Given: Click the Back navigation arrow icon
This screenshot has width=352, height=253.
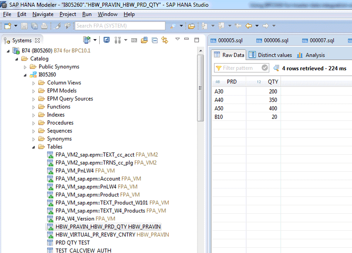Looking at the screenshot, I should (249, 25).
